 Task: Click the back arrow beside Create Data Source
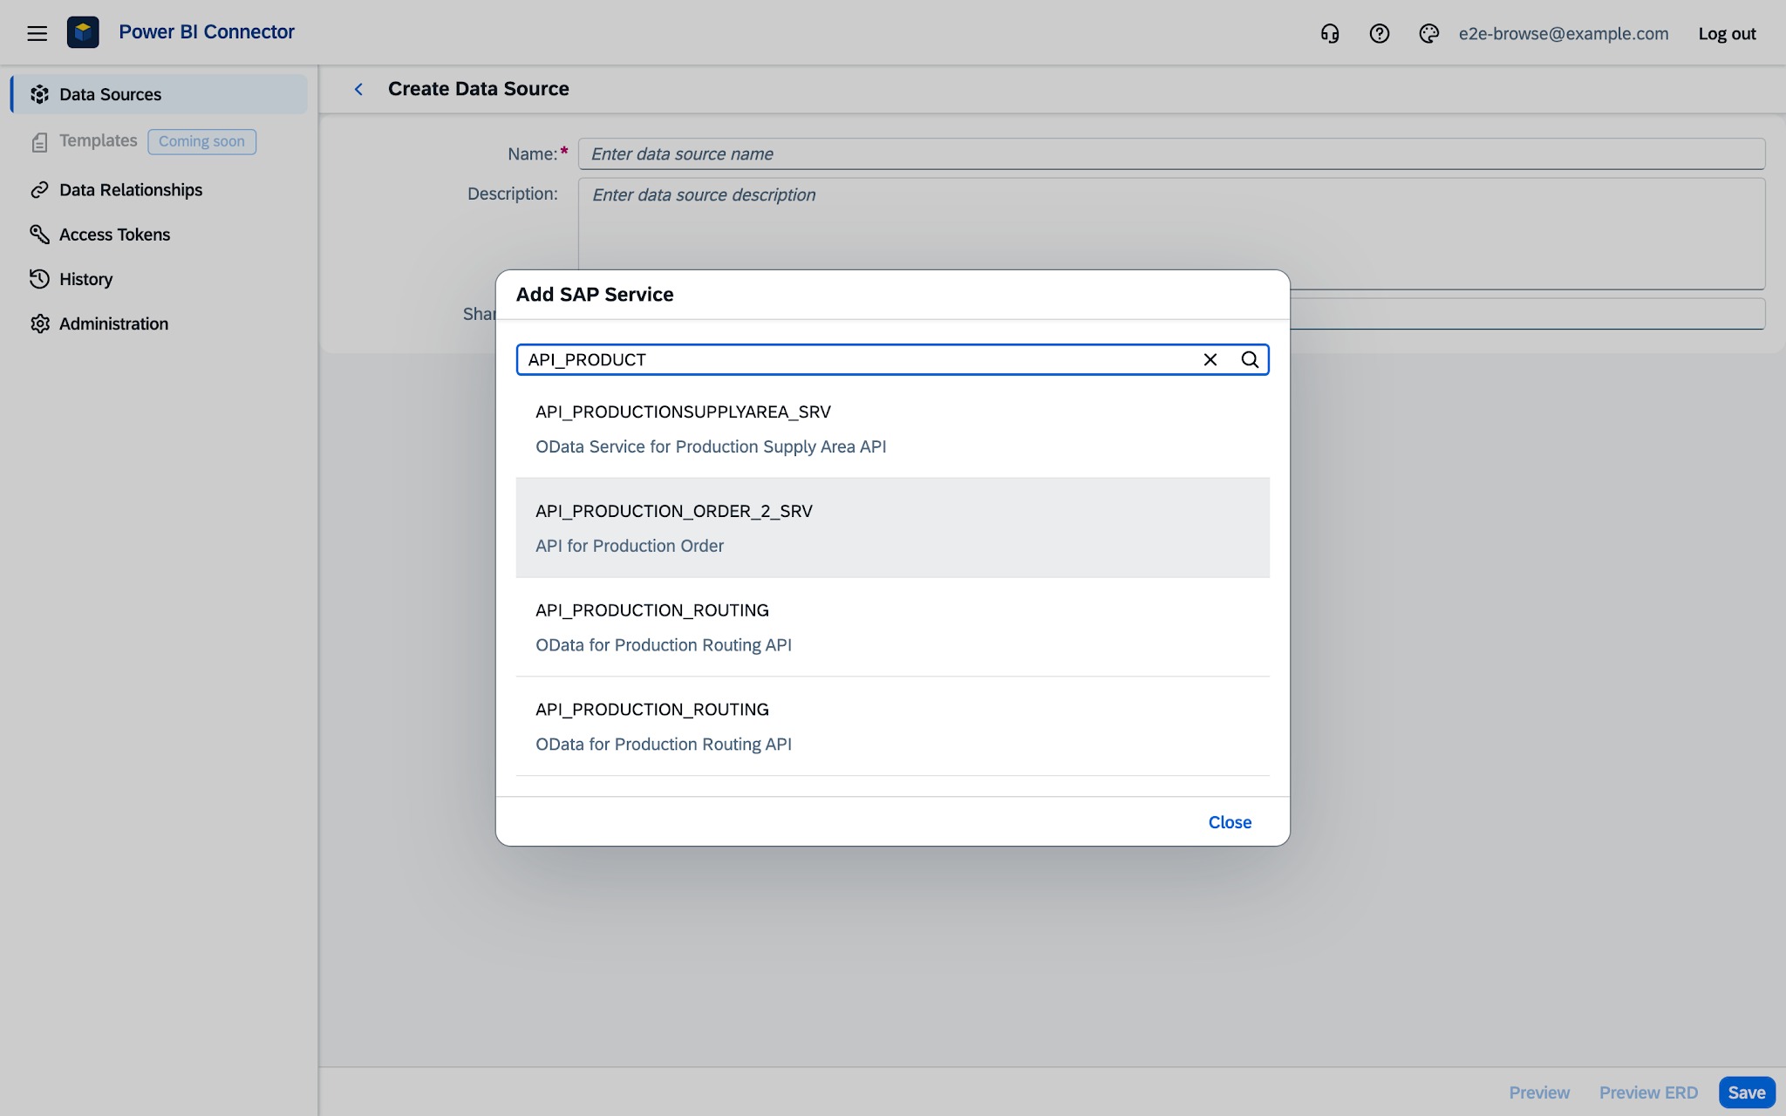358,89
